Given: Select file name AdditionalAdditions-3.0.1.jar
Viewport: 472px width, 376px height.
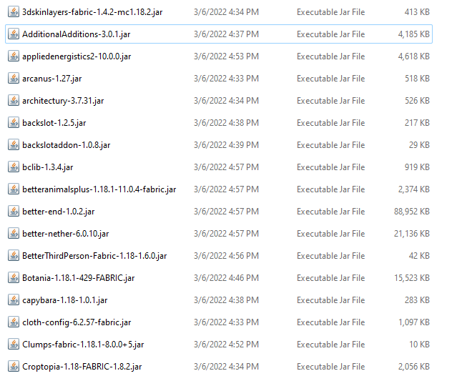Looking at the screenshot, I should [x=77, y=34].
